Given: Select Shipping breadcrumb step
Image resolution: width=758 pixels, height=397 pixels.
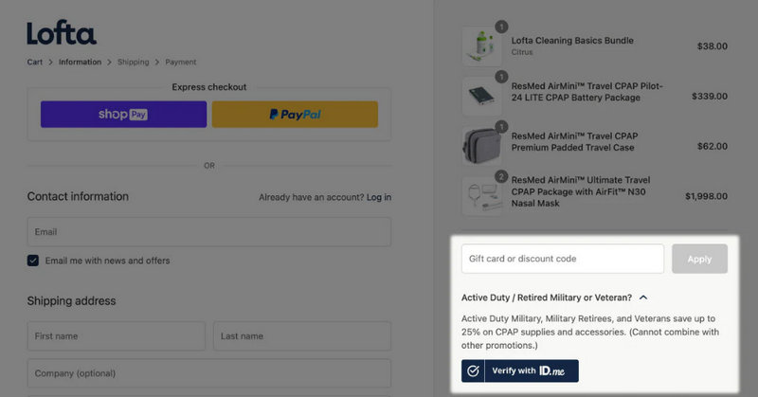Looking at the screenshot, I should (x=133, y=63).
